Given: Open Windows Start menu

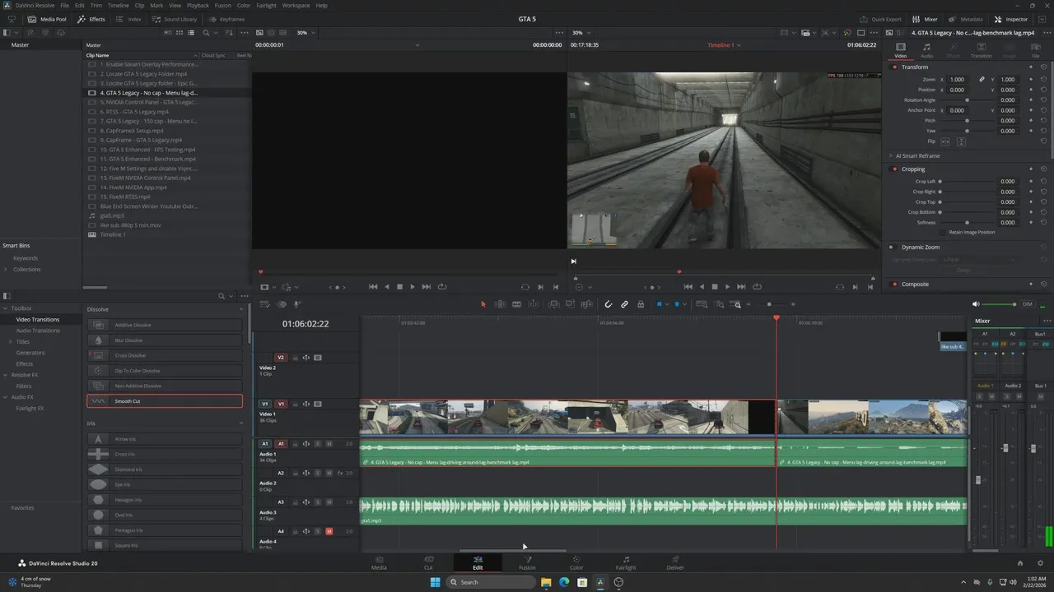Looking at the screenshot, I should (x=436, y=582).
